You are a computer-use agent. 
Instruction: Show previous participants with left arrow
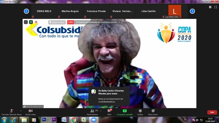(26, 11)
